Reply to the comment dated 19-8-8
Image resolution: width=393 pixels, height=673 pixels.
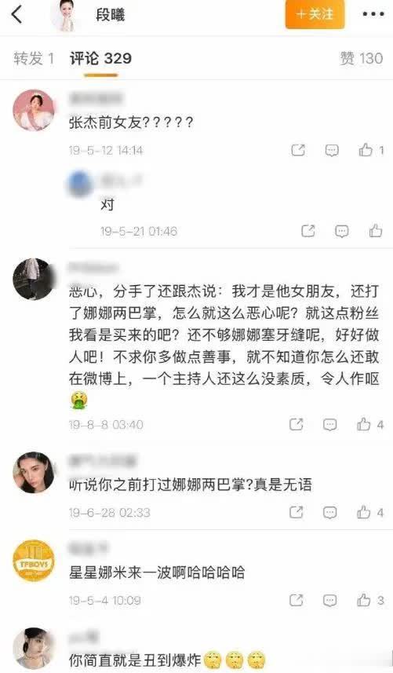click(x=329, y=425)
